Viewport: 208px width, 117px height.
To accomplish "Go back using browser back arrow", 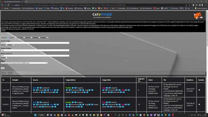I will [x=2, y=5].
